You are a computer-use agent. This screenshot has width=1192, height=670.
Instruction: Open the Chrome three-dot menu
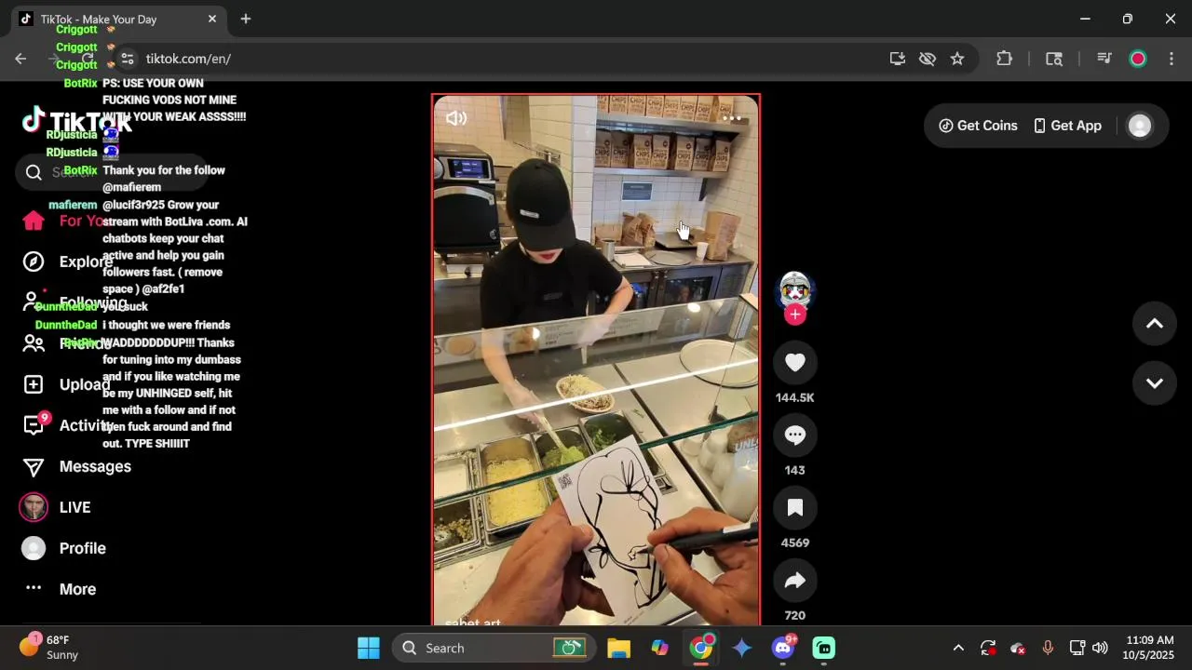tap(1172, 59)
